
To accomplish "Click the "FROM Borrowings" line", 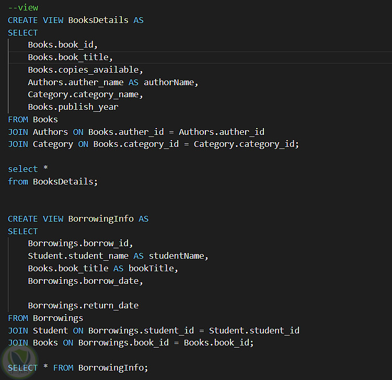I will tap(45, 318).
